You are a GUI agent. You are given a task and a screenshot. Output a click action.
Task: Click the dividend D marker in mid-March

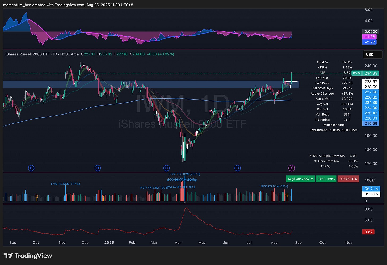coord(166,168)
